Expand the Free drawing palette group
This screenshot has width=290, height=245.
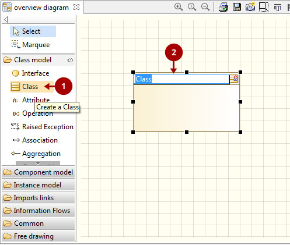pyautogui.click(x=38, y=236)
